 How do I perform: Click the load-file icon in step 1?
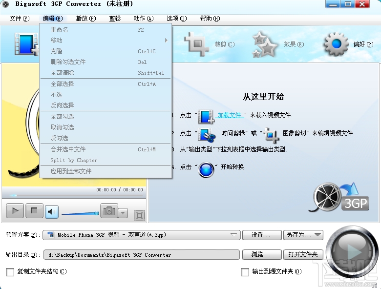pos(206,117)
